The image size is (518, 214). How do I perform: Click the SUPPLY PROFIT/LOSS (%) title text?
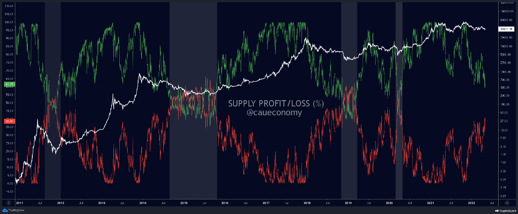click(276, 104)
